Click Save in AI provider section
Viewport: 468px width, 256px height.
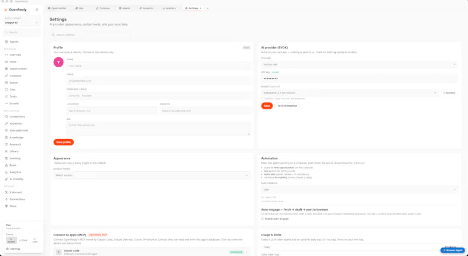point(267,106)
